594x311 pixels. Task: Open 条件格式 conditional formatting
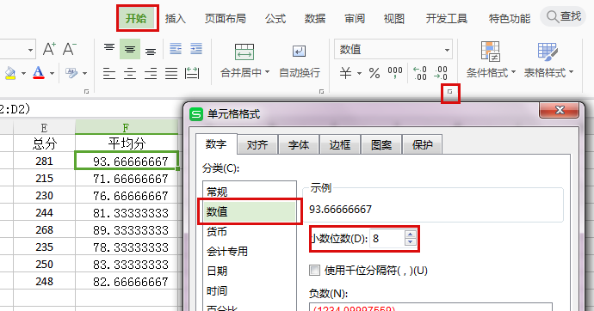[491, 60]
